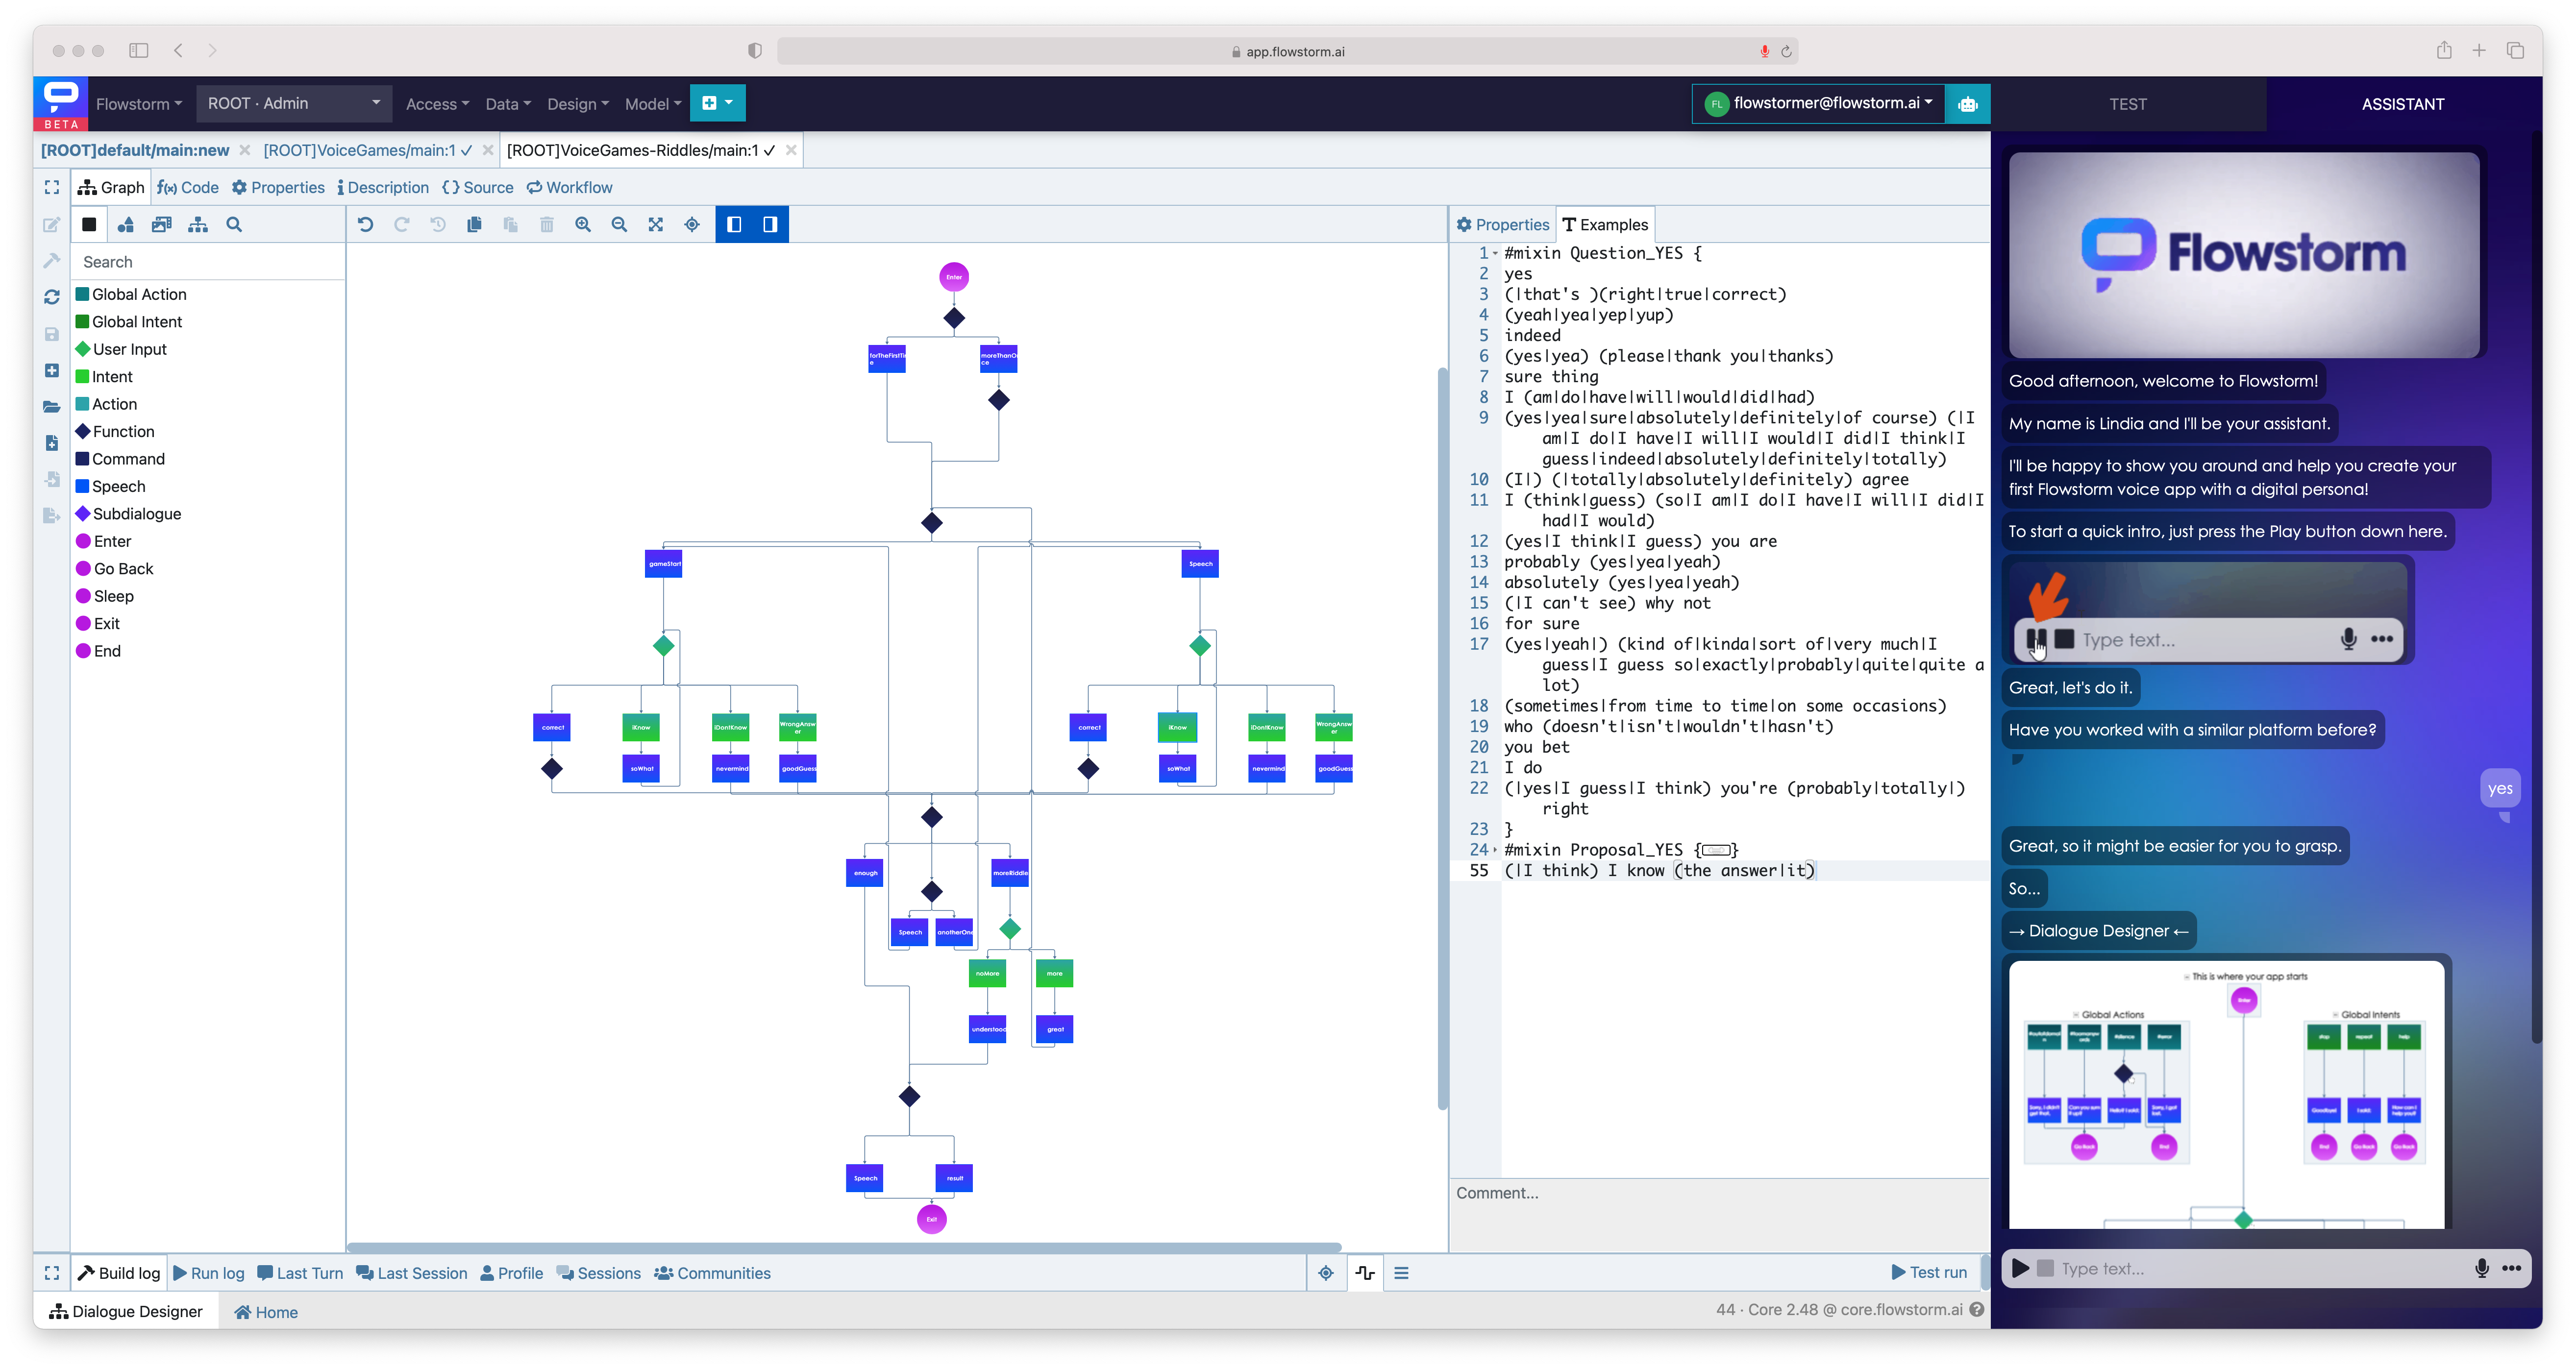The height and width of the screenshot is (1370, 2576).
Task: Click the Test run button
Action: pos(1929,1273)
